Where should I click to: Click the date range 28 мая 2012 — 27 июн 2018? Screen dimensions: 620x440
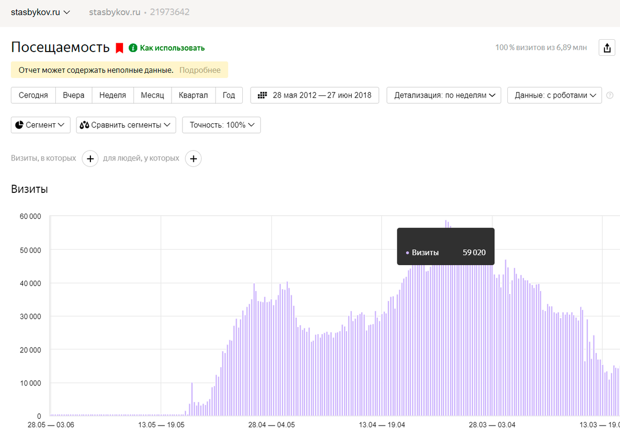coord(321,95)
